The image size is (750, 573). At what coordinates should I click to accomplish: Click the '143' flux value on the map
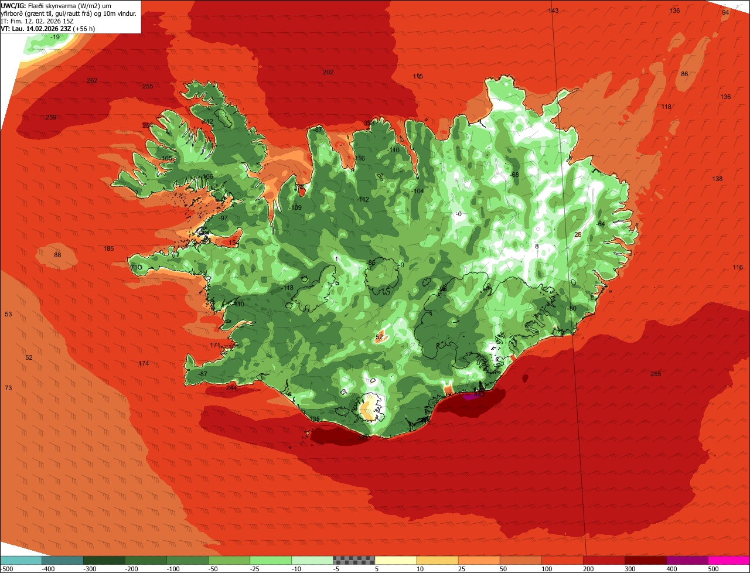point(553,11)
